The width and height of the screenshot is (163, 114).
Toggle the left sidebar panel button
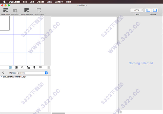(148, 10)
